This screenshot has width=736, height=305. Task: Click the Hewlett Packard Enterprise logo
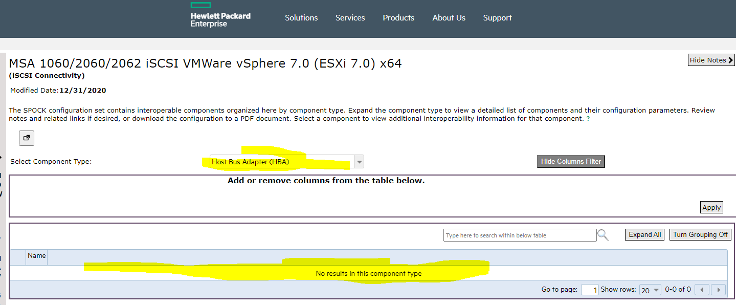click(x=220, y=15)
